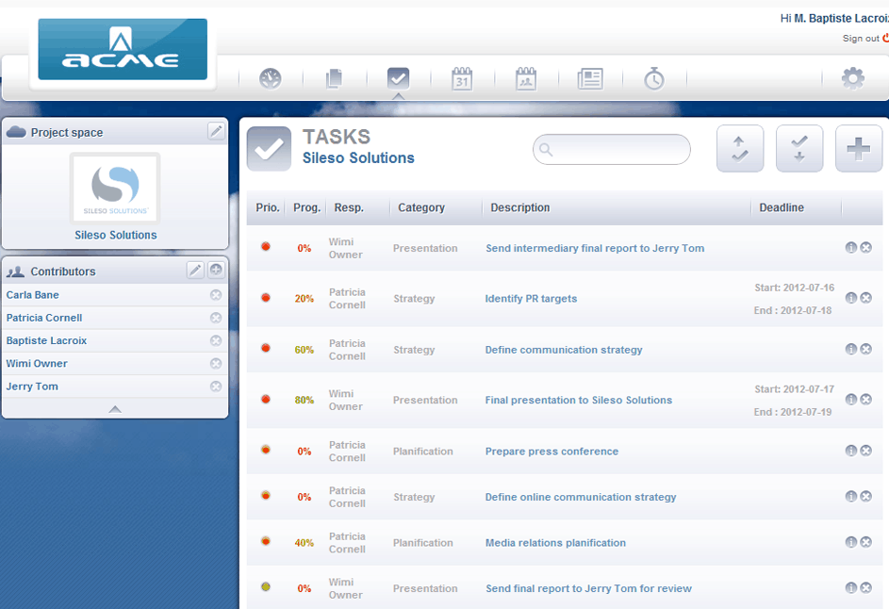Toggle priority dot for Prepare press conference

tap(266, 451)
